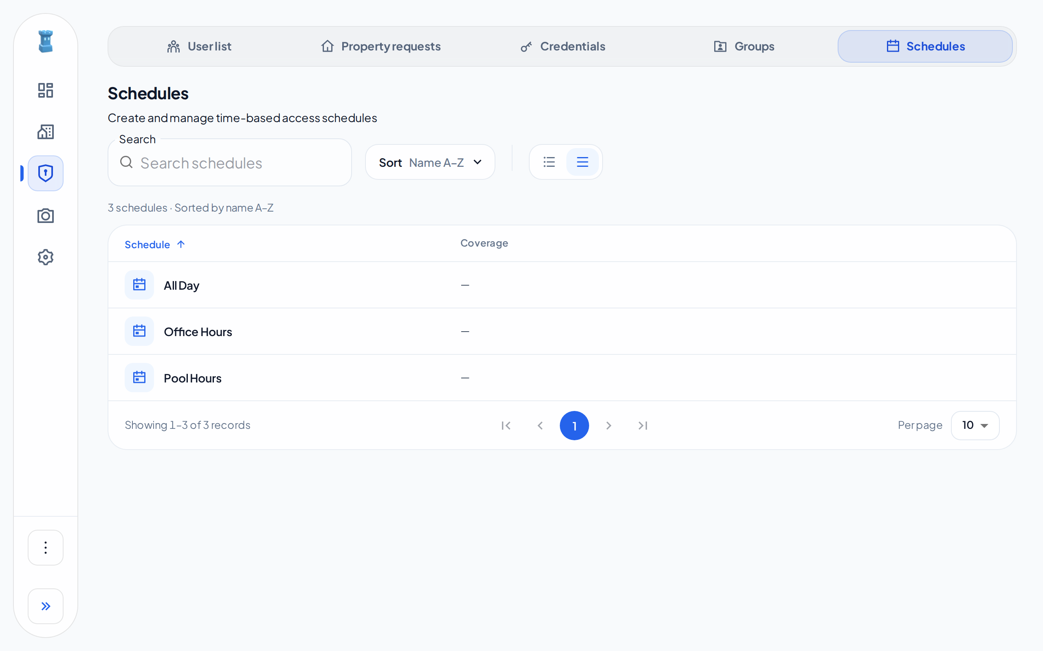This screenshot has height=651, width=1043.
Task: Click the calendar icon for All Day
Action: [139, 285]
